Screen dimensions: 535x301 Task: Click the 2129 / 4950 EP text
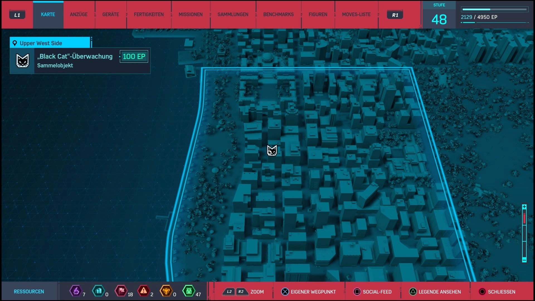point(479,17)
